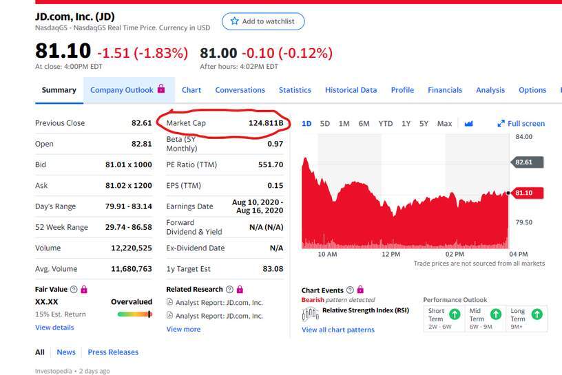Open the second Analyst Report: JD.com, Inc. link
The image size is (562, 375).
[219, 316]
